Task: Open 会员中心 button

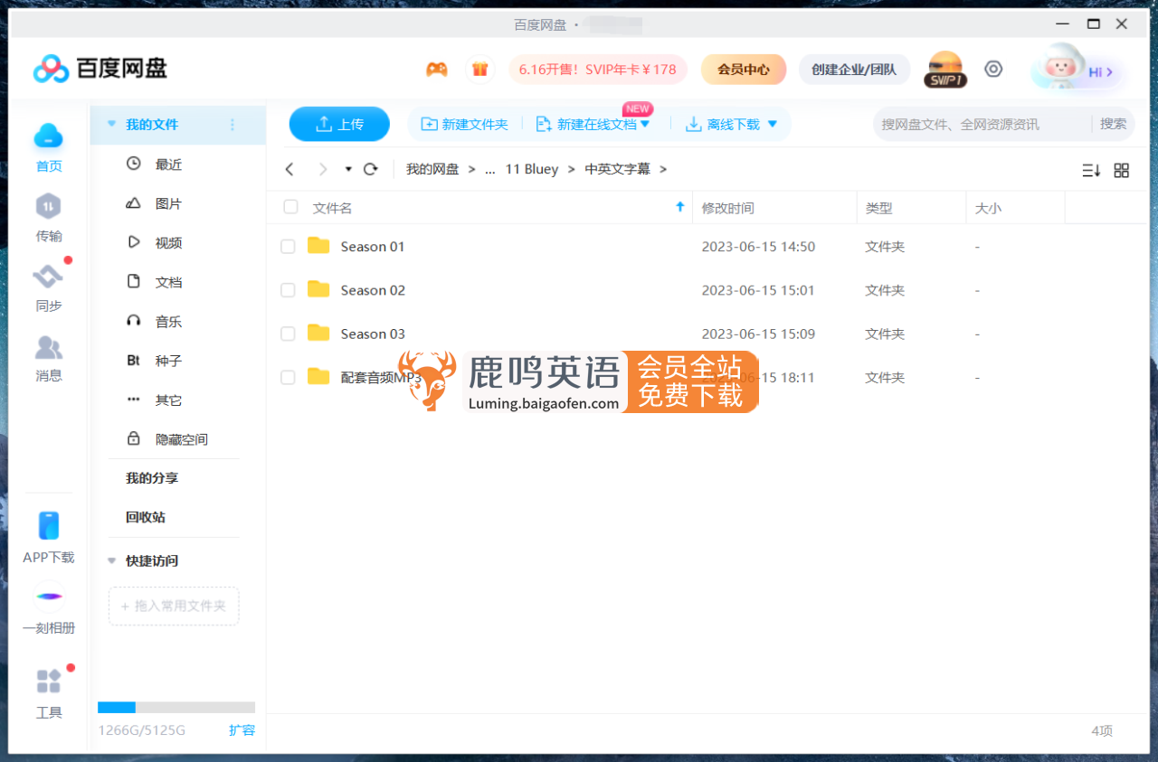Action: point(744,70)
